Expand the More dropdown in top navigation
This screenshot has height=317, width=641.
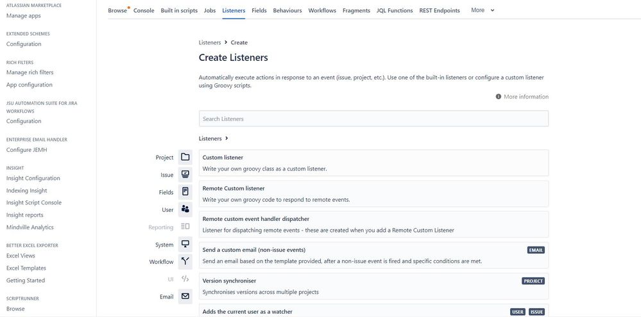tap(483, 10)
